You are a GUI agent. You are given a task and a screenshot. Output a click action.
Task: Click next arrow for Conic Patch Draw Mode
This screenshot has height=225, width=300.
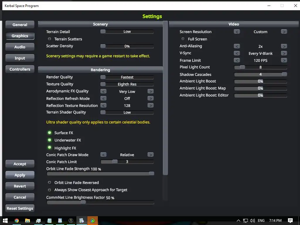pos(151,155)
